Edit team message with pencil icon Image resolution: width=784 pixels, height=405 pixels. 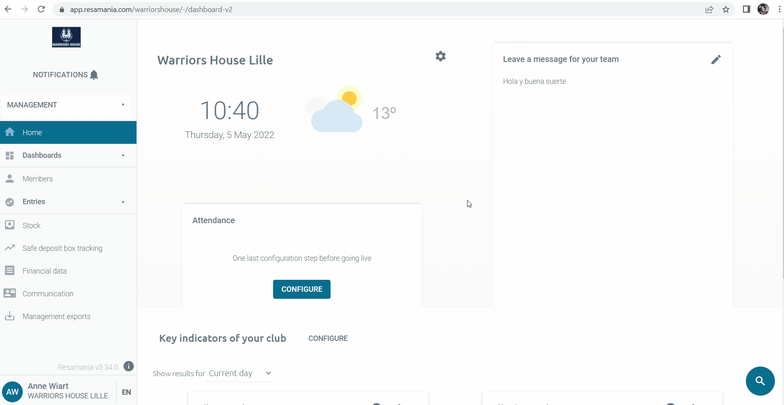(716, 60)
